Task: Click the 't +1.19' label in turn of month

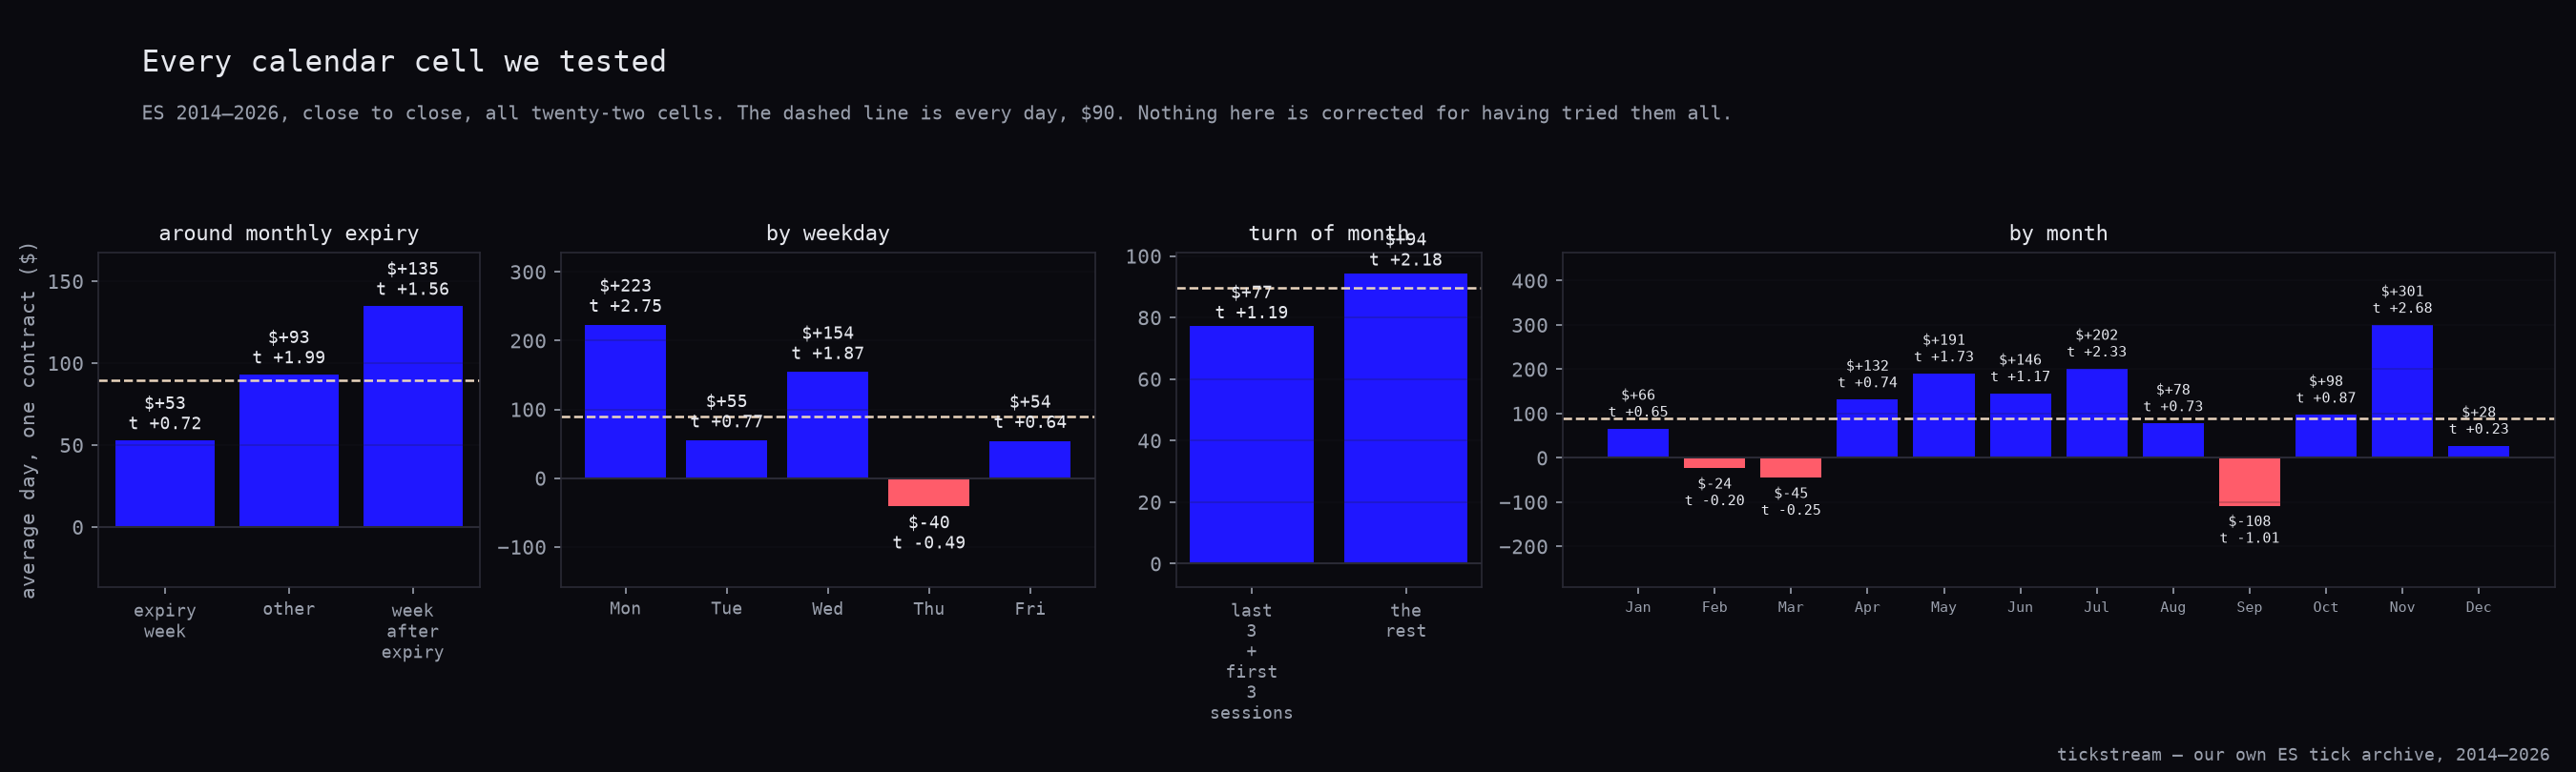Action: click(1252, 313)
